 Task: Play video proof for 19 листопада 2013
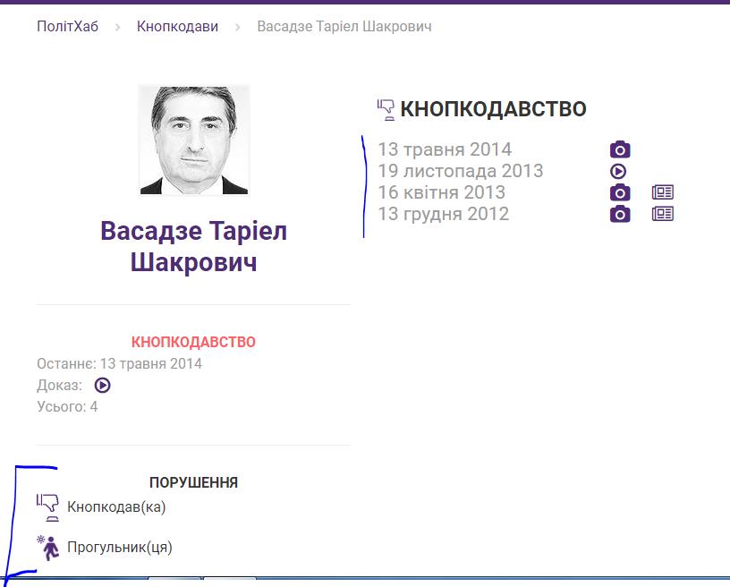coord(618,171)
